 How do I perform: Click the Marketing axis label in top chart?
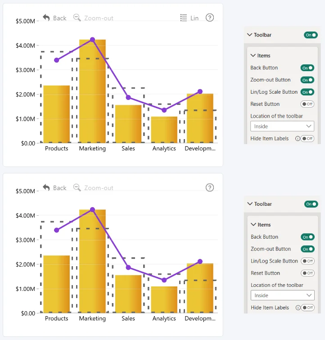click(x=92, y=149)
